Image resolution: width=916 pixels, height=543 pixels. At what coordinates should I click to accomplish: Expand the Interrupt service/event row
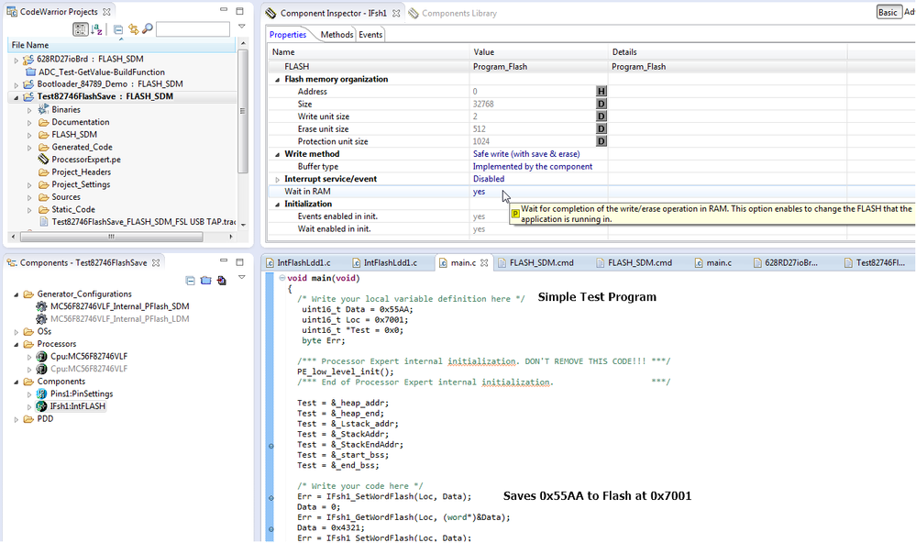tap(279, 178)
